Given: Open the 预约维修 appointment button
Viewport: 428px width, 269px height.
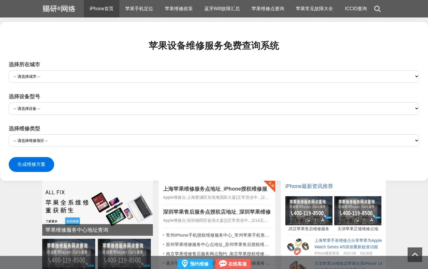Looking at the screenshot, I should coord(195,264).
